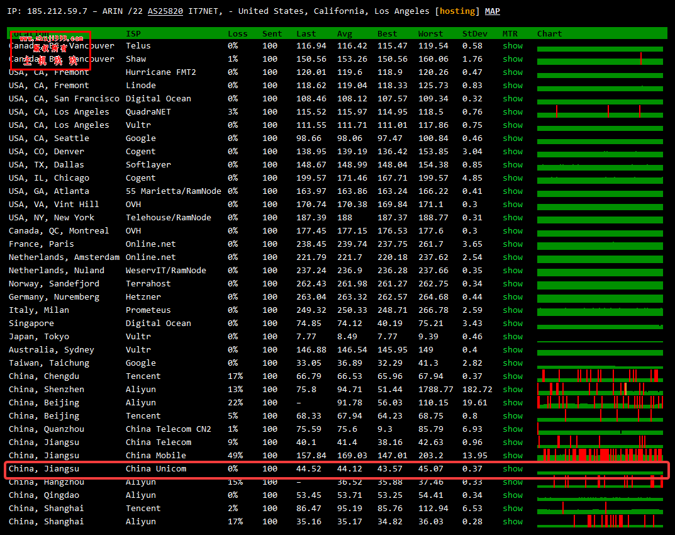675x535 pixels.
Task: Show MTR for San Francisco Digital Ocean
Action: click(x=513, y=99)
